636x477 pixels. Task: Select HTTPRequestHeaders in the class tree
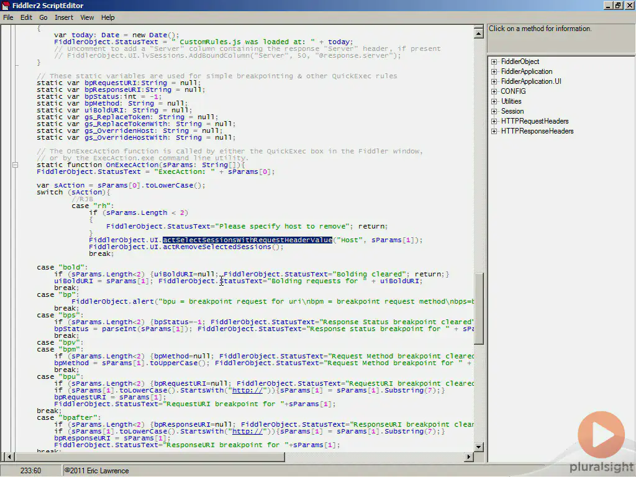535,121
